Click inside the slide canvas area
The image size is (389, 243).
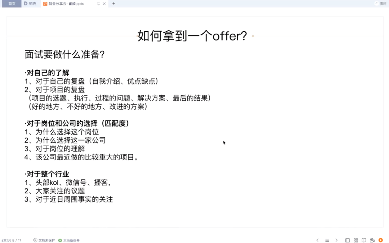click(x=194, y=126)
